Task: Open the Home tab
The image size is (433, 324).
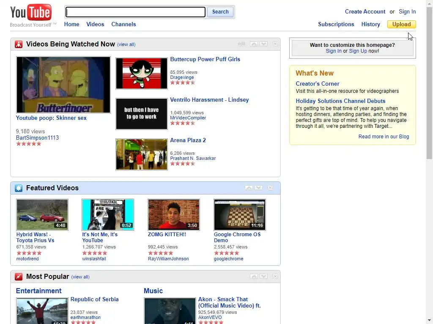Action: coord(71,24)
